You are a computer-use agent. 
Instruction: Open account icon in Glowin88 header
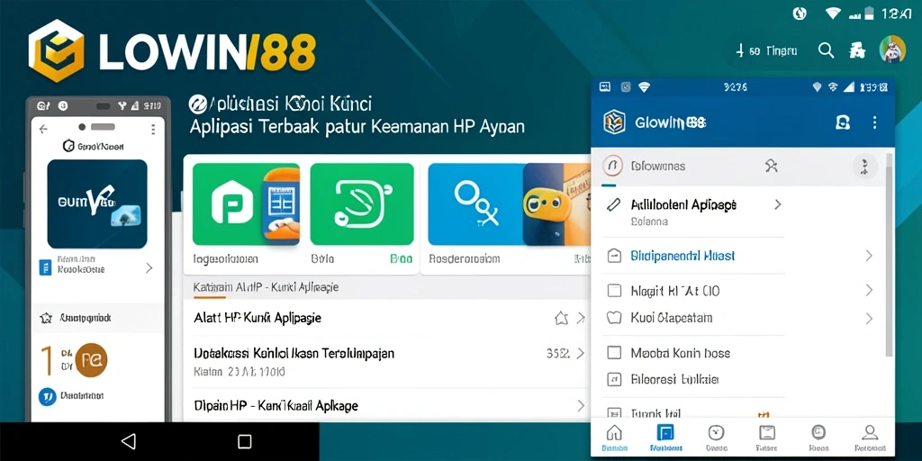coord(843,122)
